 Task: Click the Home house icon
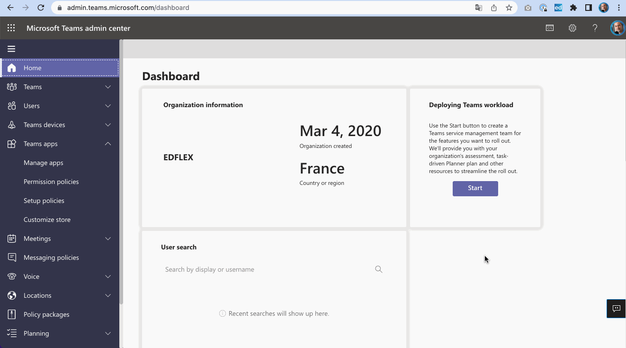click(x=12, y=68)
